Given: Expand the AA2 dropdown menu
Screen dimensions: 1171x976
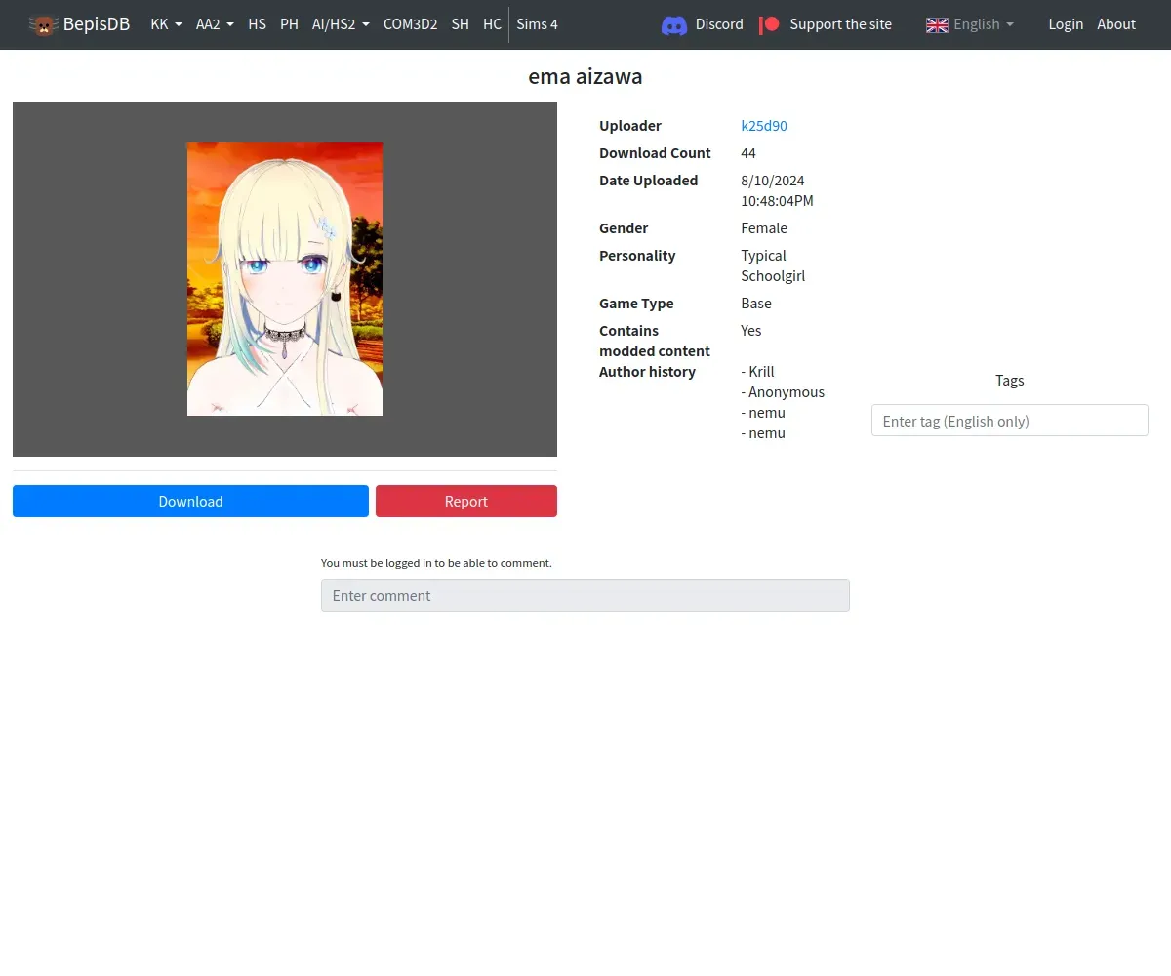Looking at the screenshot, I should [x=215, y=24].
